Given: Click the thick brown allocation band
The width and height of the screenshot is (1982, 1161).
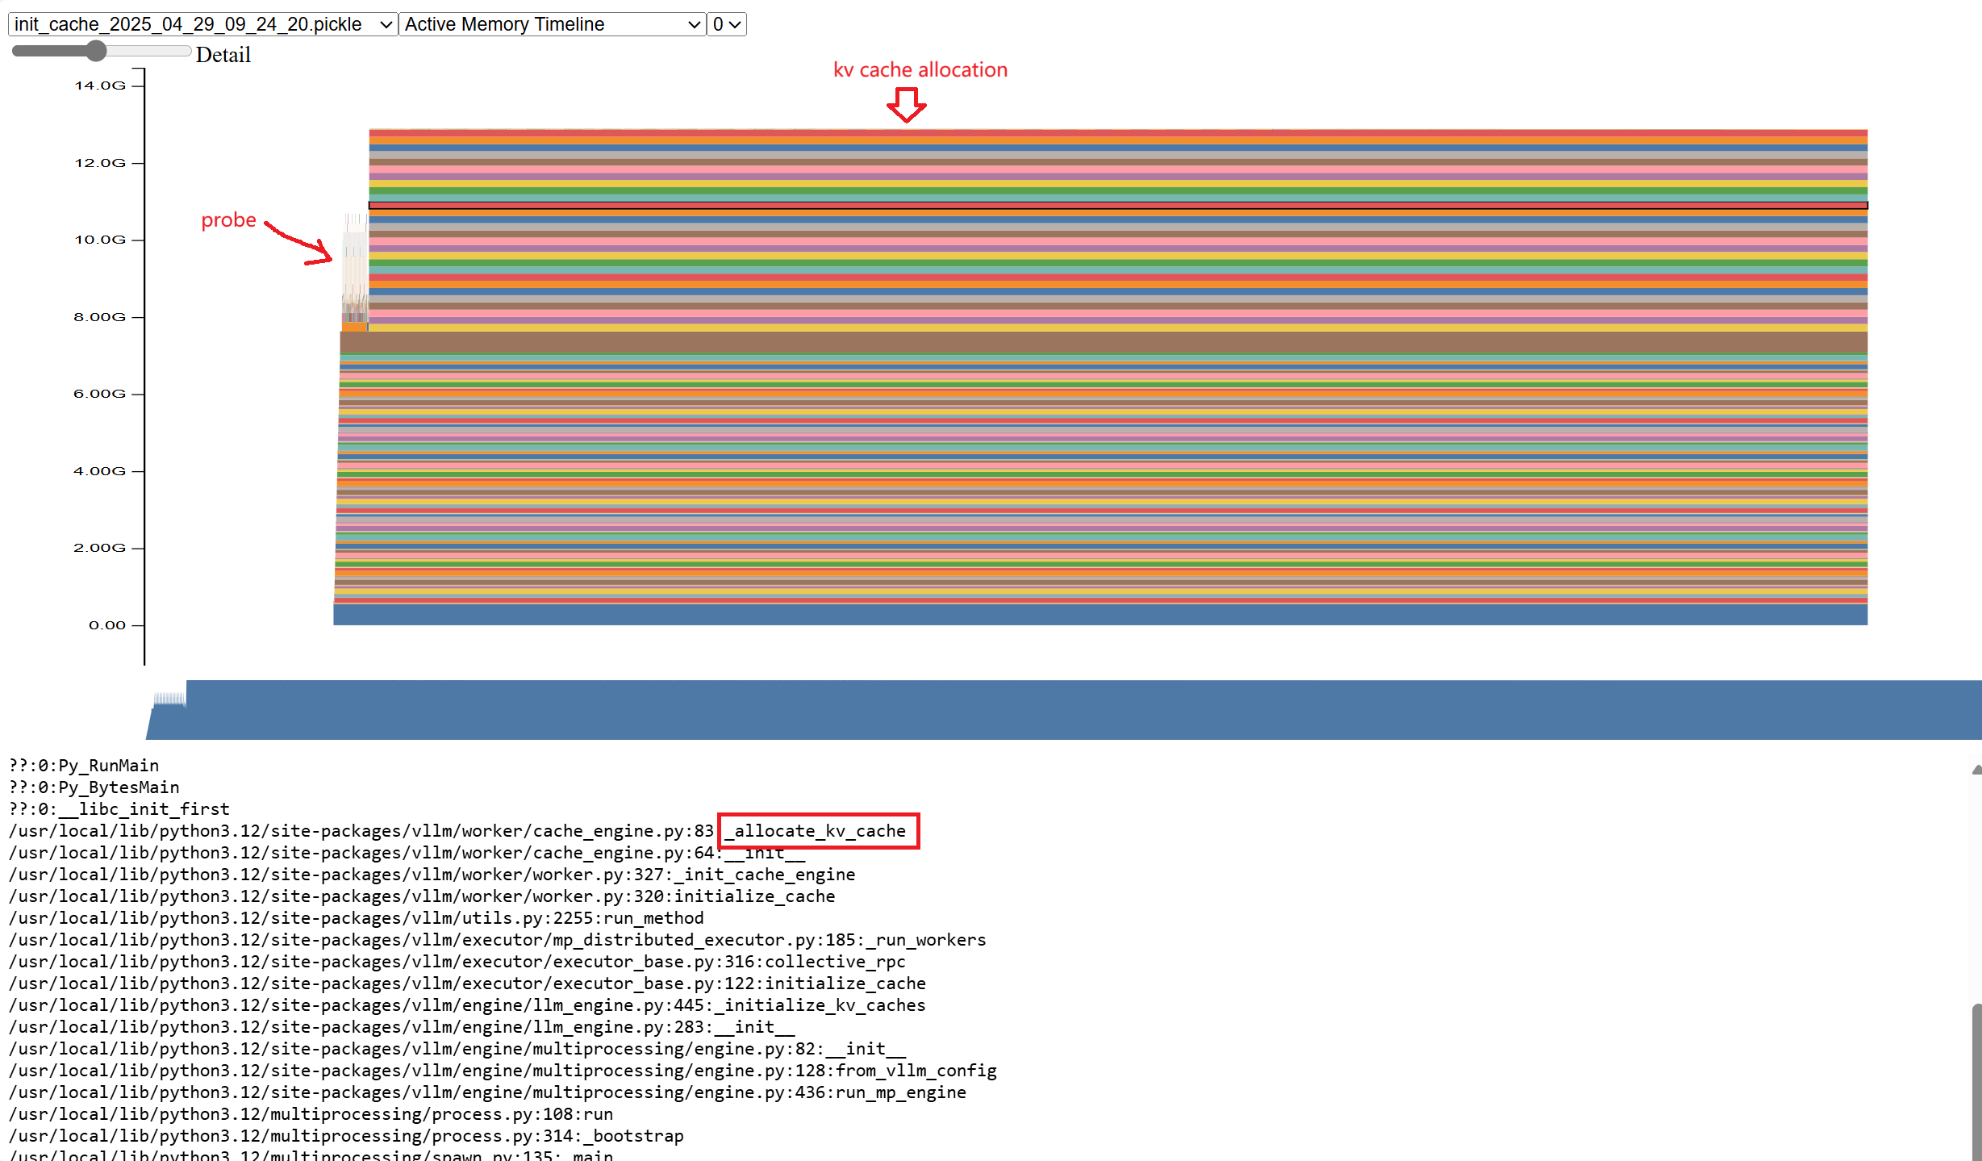Looking at the screenshot, I should pyautogui.click(x=1103, y=343).
